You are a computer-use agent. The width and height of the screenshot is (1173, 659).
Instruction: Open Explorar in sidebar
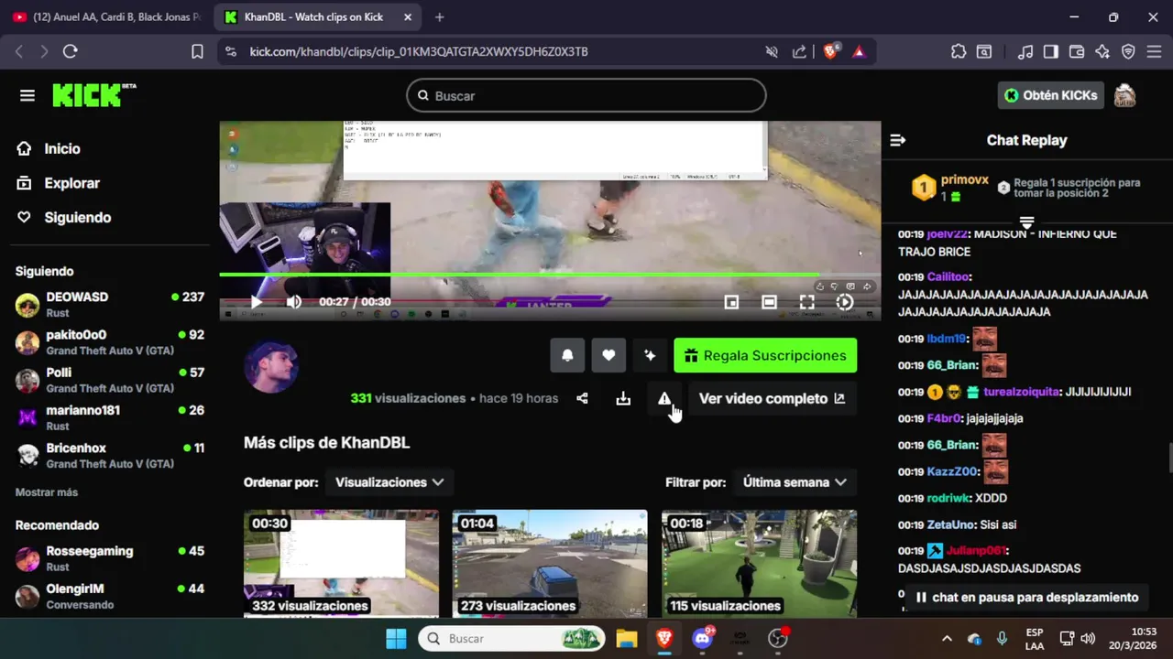59,183
